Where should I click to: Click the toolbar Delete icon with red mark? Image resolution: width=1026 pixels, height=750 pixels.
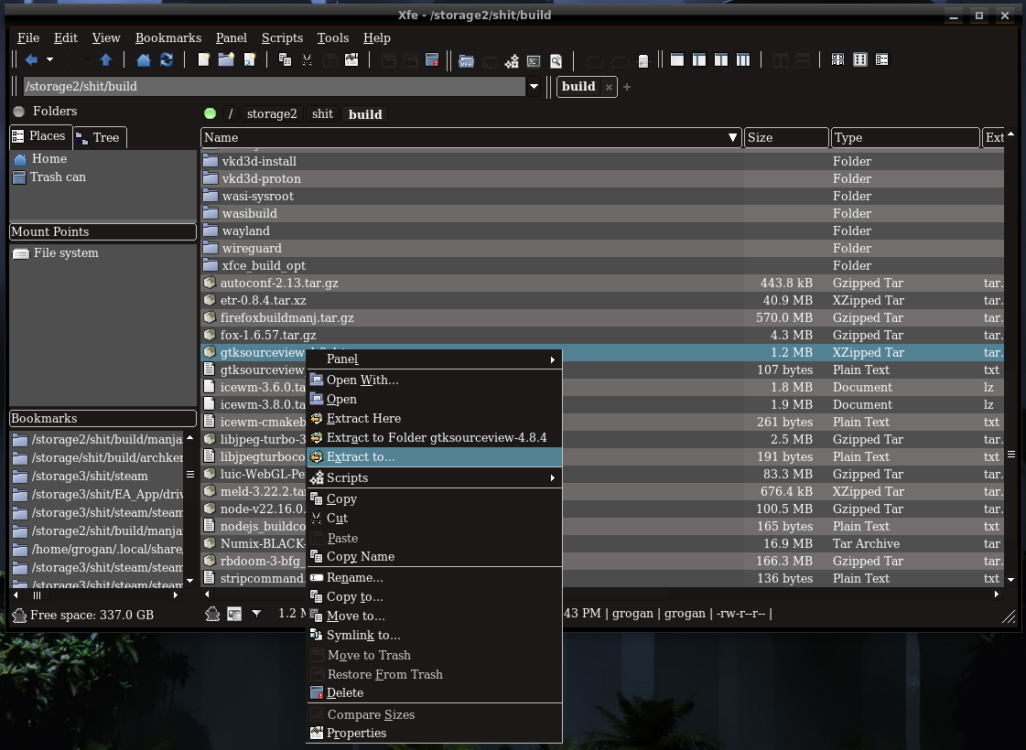tap(432, 60)
